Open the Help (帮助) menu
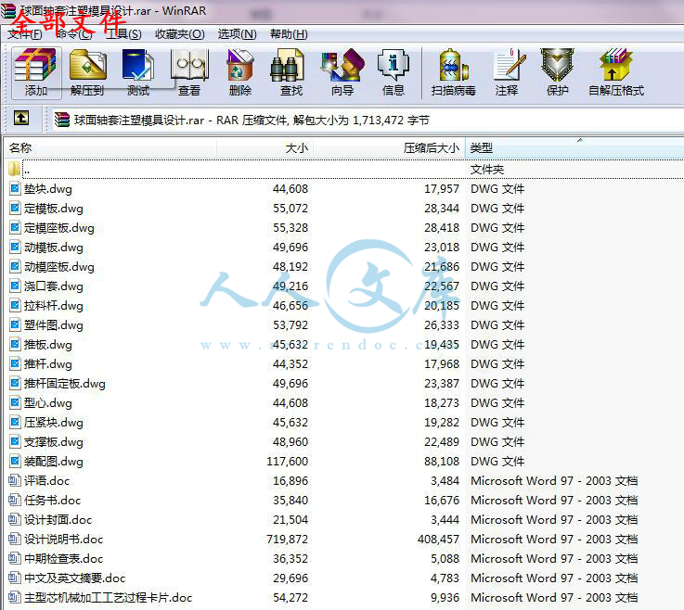The width and height of the screenshot is (684, 610). tap(289, 34)
